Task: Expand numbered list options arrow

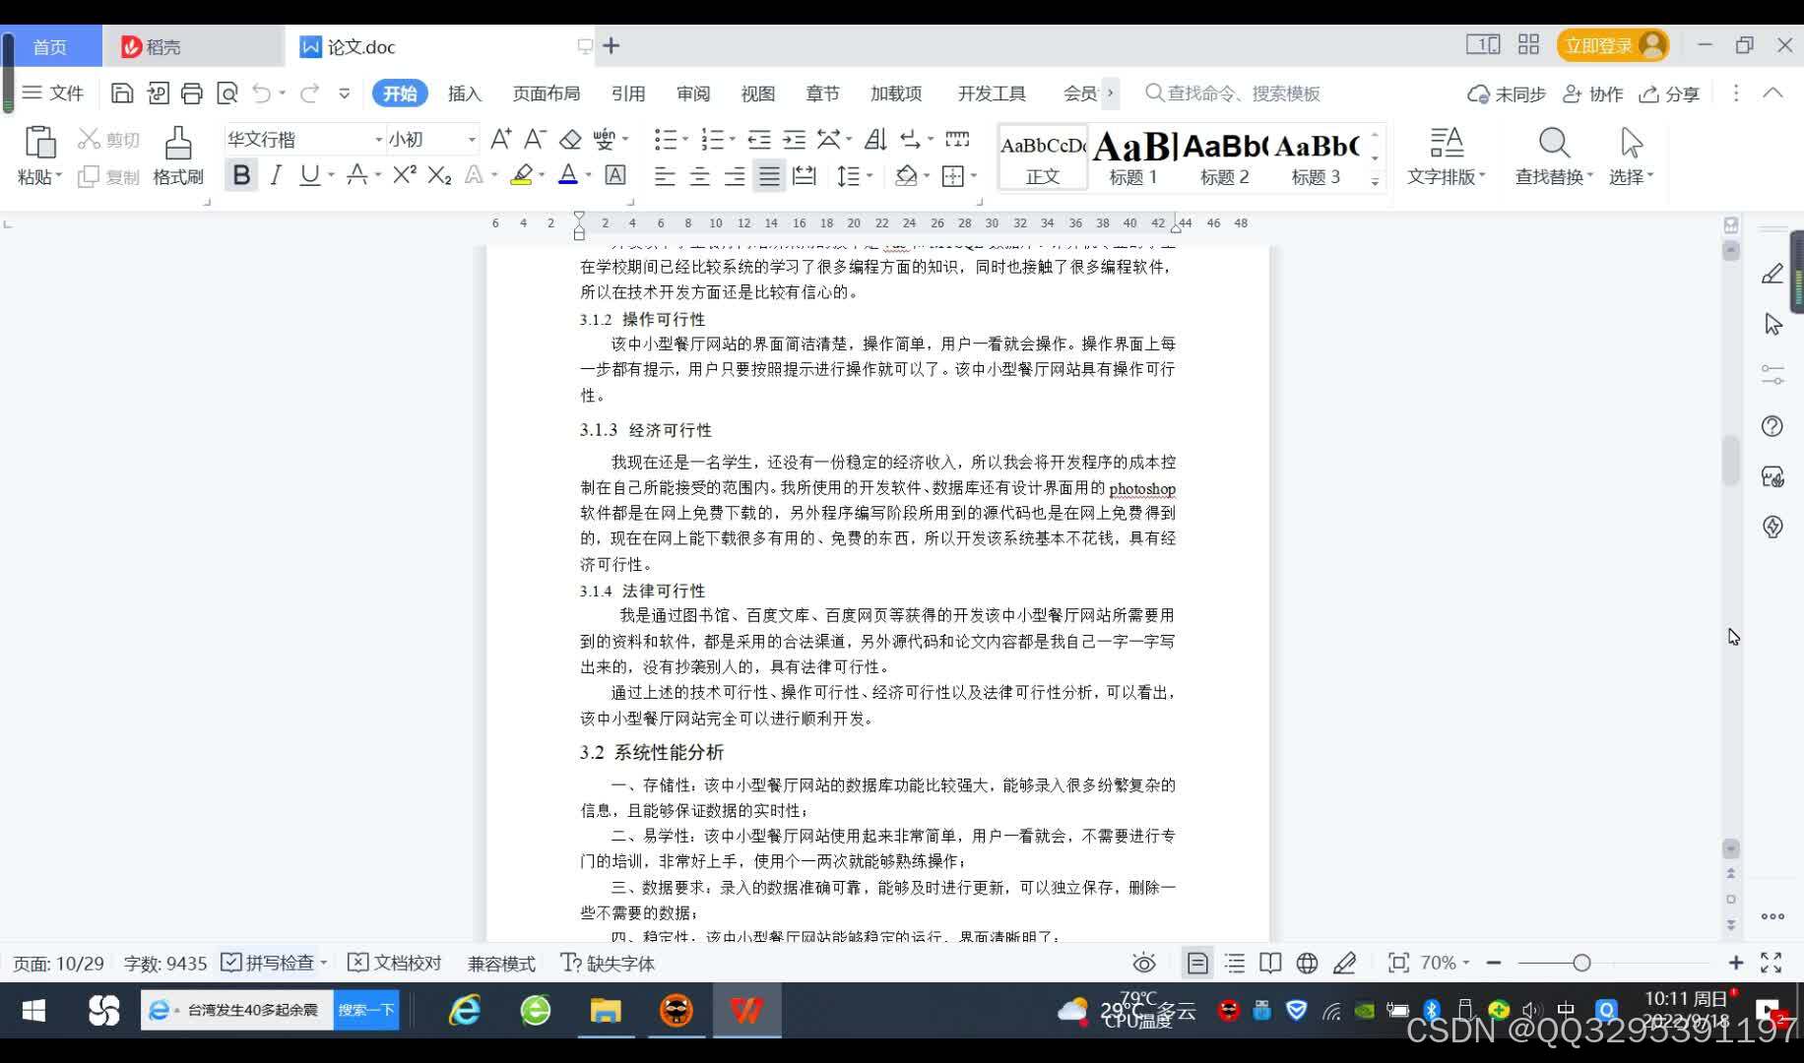Action: [x=732, y=140]
